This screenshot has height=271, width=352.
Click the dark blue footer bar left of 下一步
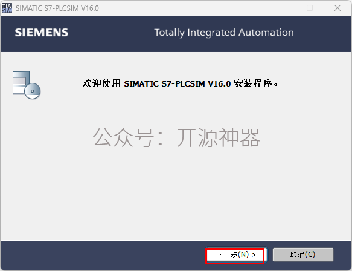coord(101,255)
